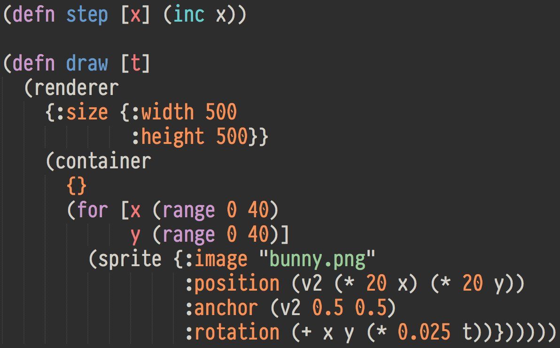Click the "inc" call in step
The width and height of the screenshot is (560, 348).
pos(189,14)
